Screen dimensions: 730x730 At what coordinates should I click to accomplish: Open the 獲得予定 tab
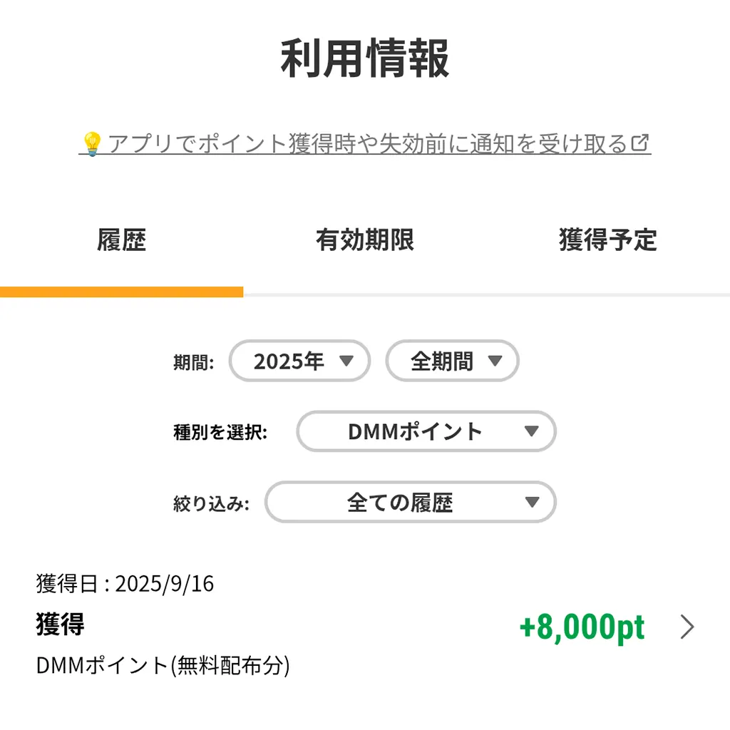(x=607, y=240)
